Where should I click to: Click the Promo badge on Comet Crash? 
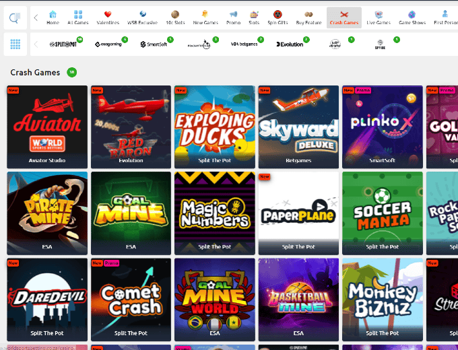112,263
